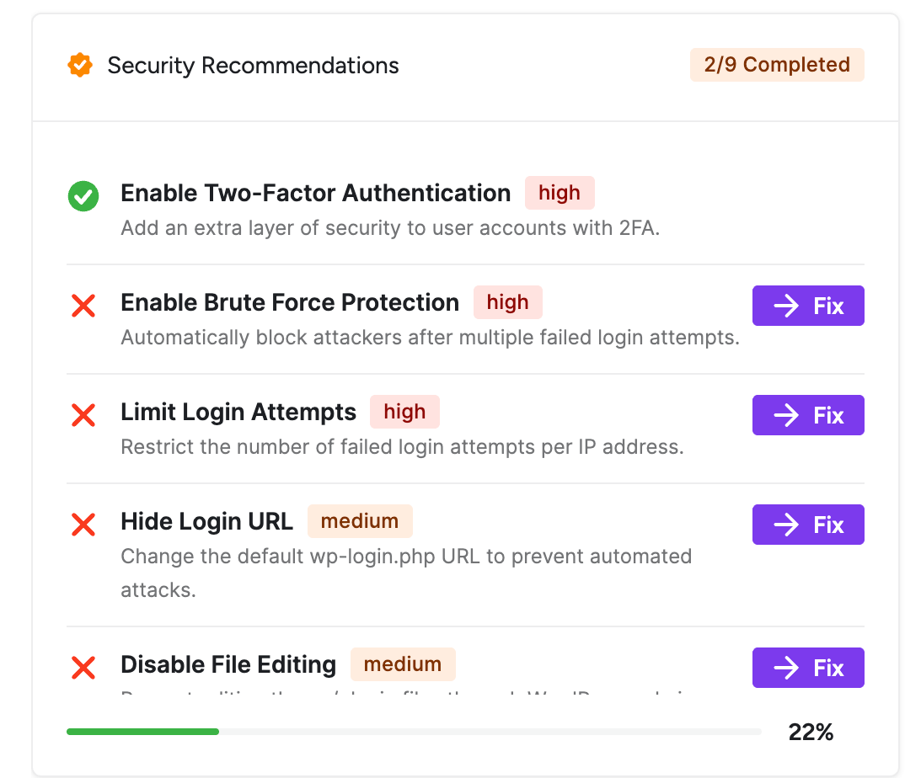Click the arrow icon in the Hide Login URL Fix button
The width and height of the screenshot is (921, 778).
787,525
